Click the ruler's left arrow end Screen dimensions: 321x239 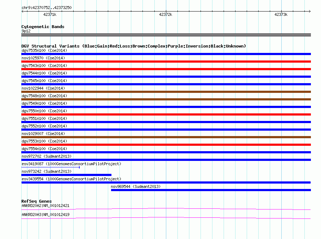pyautogui.click(x=22, y=11)
